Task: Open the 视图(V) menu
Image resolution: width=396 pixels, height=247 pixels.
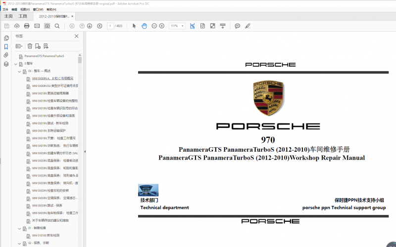Action: pyautogui.click(x=25, y=9)
